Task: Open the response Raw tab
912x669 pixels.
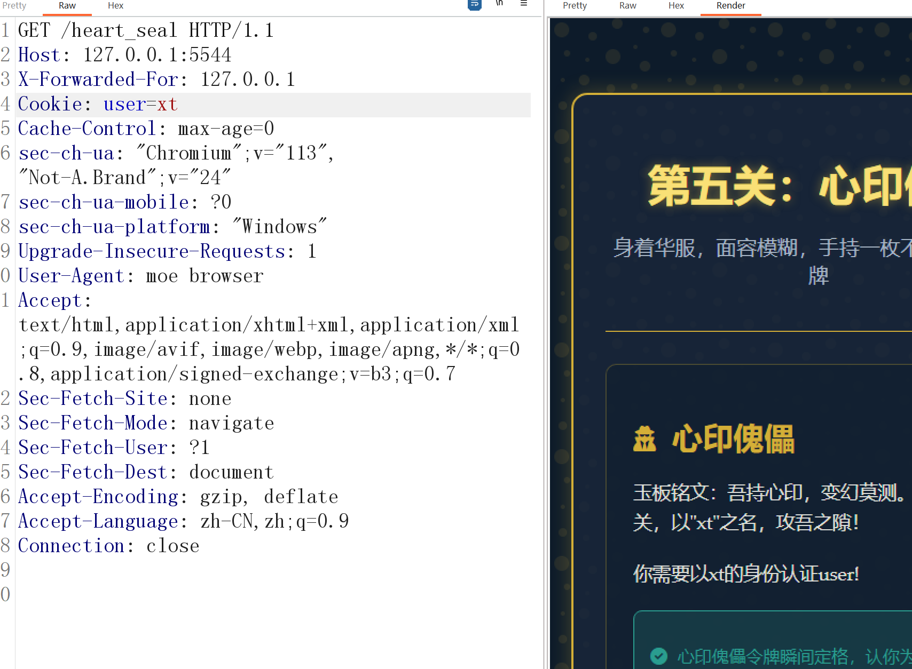Action: 627,6
